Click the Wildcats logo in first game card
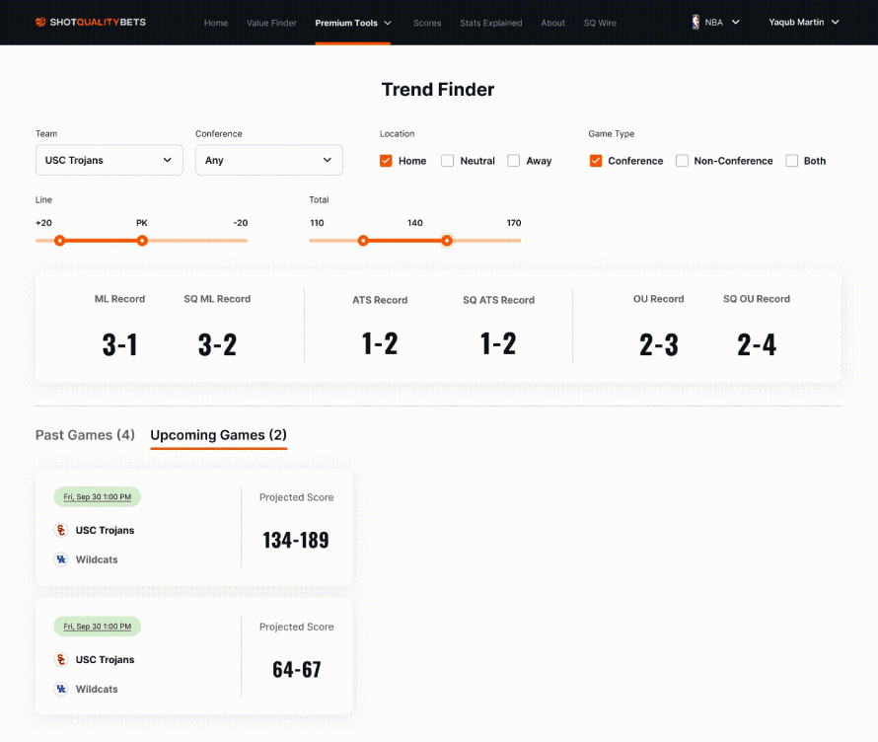Image resolution: width=878 pixels, height=742 pixels. [x=61, y=558]
